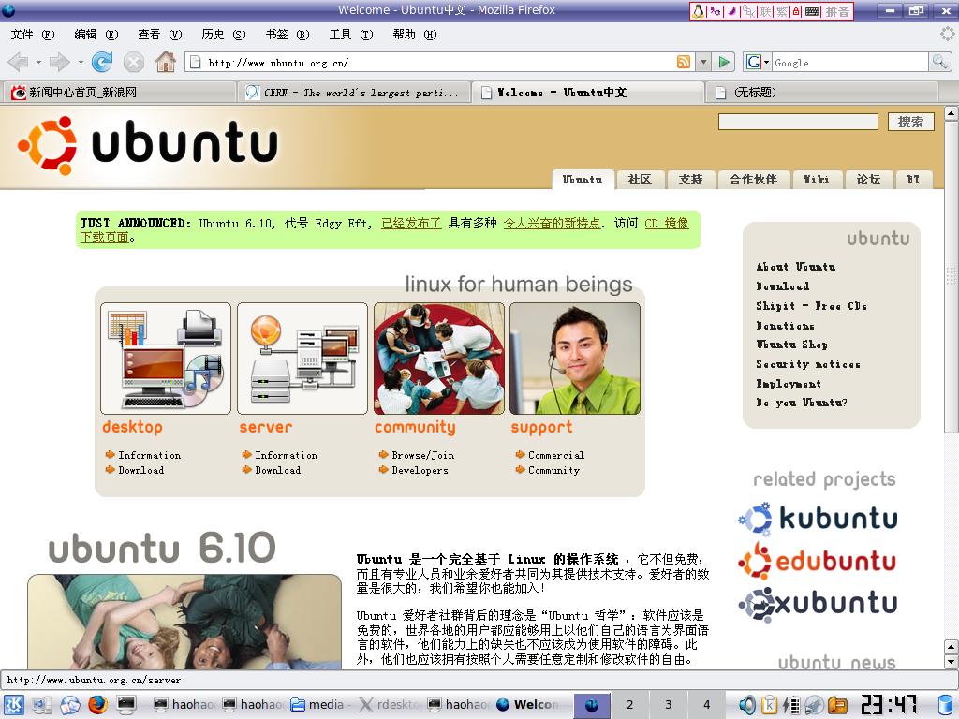Open the 文件 (F) menu
Image resolution: width=959 pixels, height=719 pixels.
pos(33,35)
